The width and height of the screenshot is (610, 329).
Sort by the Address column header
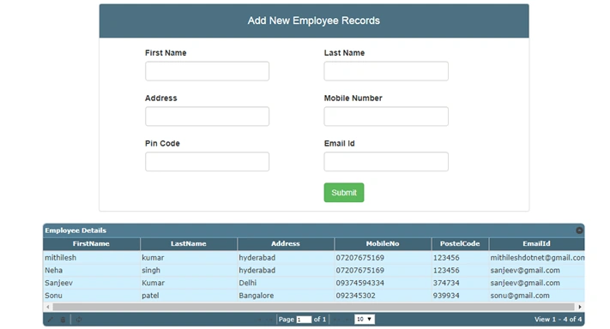pos(286,244)
